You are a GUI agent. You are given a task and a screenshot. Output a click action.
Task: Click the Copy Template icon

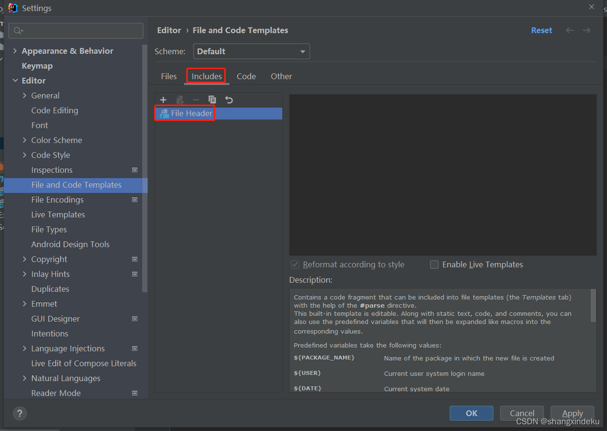tap(212, 100)
